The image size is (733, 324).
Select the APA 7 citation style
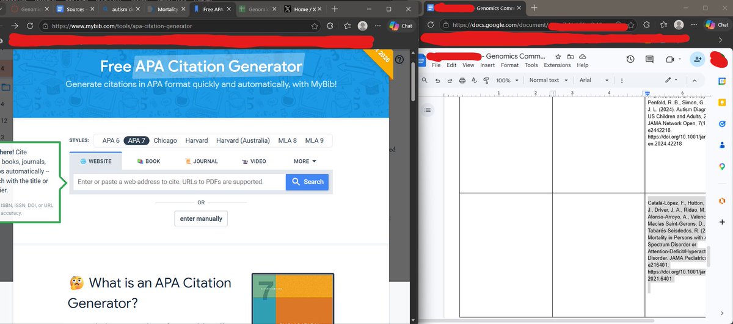[x=136, y=140]
